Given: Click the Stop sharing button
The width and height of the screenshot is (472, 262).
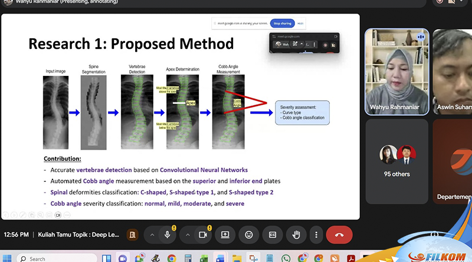Looking at the screenshot, I should click(x=283, y=24).
